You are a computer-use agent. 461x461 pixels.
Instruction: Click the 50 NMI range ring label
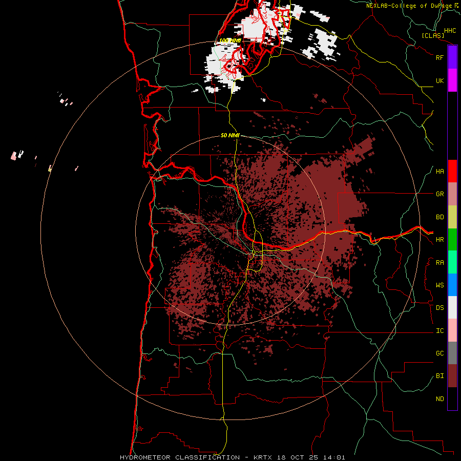(x=230, y=135)
